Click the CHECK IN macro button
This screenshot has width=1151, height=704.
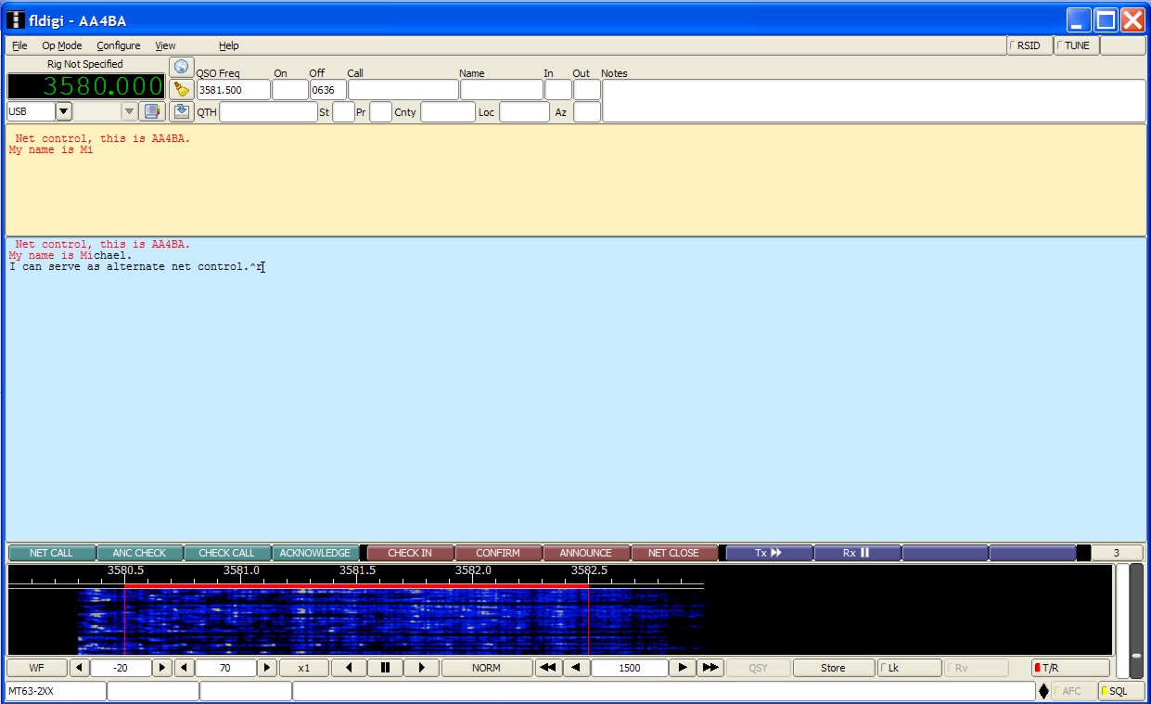[x=410, y=553]
